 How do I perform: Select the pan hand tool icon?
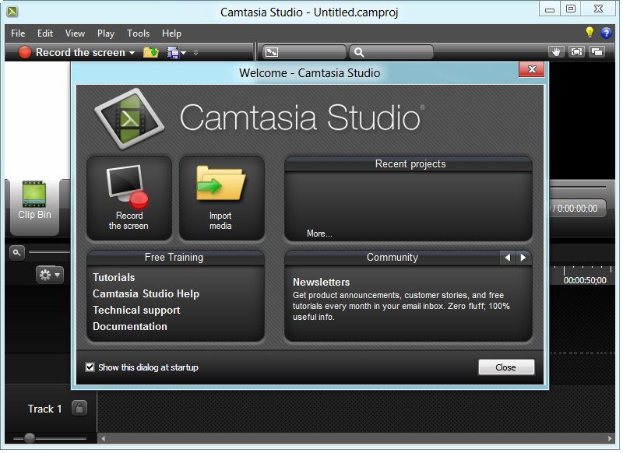click(x=556, y=51)
